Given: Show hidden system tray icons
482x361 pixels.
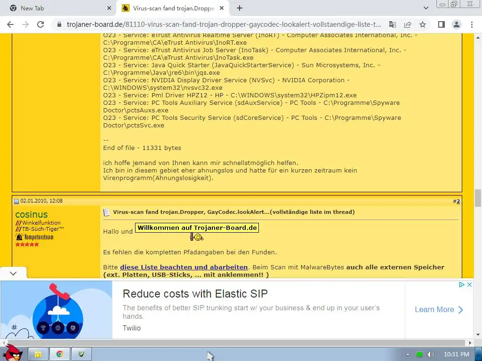Looking at the screenshot, I should point(408,354).
